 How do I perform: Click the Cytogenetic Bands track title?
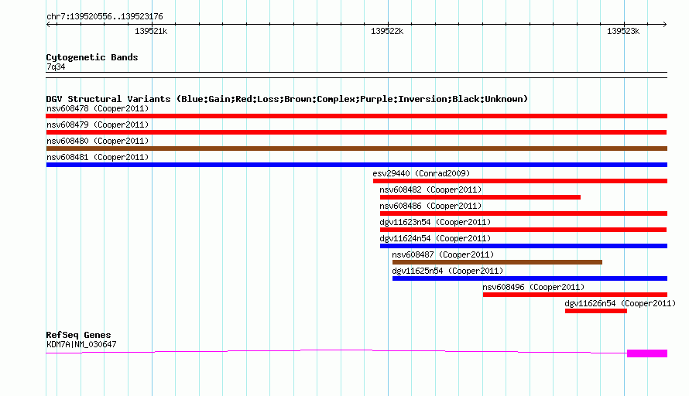coord(92,57)
